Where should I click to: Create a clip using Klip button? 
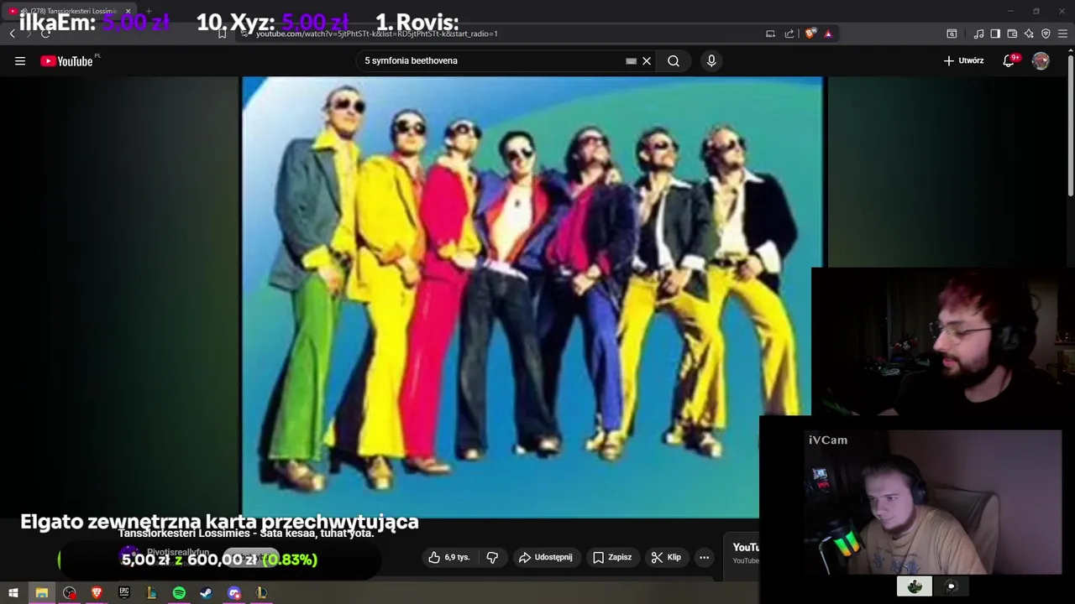(667, 557)
